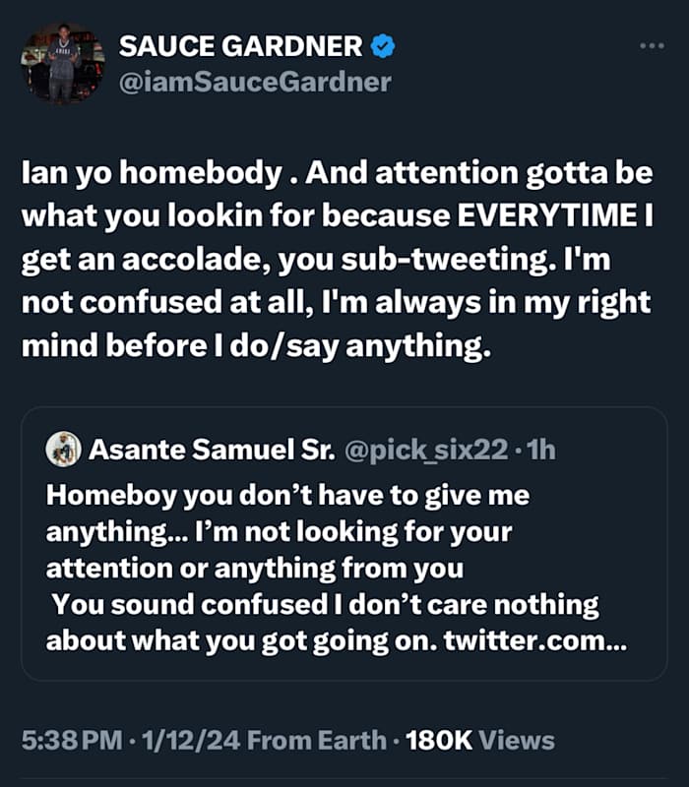Click the 'attention or anything from you' line
This screenshot has height=787, width=689.
[x=254, y=567]
